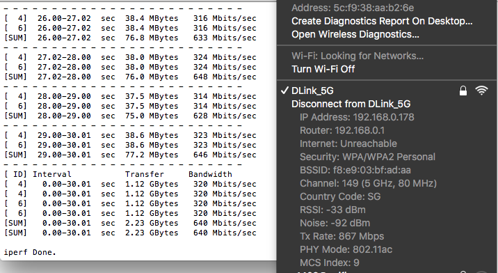The height and width of the screenshot is (273, 498).
Task: Click interval '27.02-28.00' on the [SUM] row
Action: coord(64,77)
